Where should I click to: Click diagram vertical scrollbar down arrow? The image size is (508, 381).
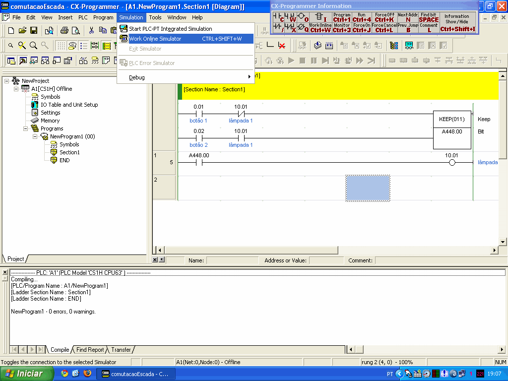(503, 242)
